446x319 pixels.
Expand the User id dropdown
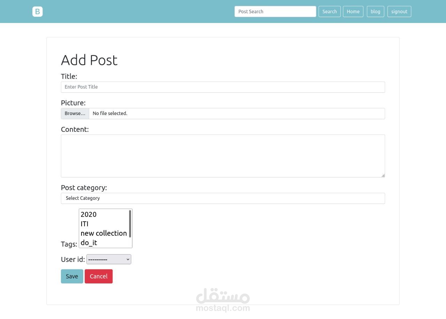click(109, 259)
